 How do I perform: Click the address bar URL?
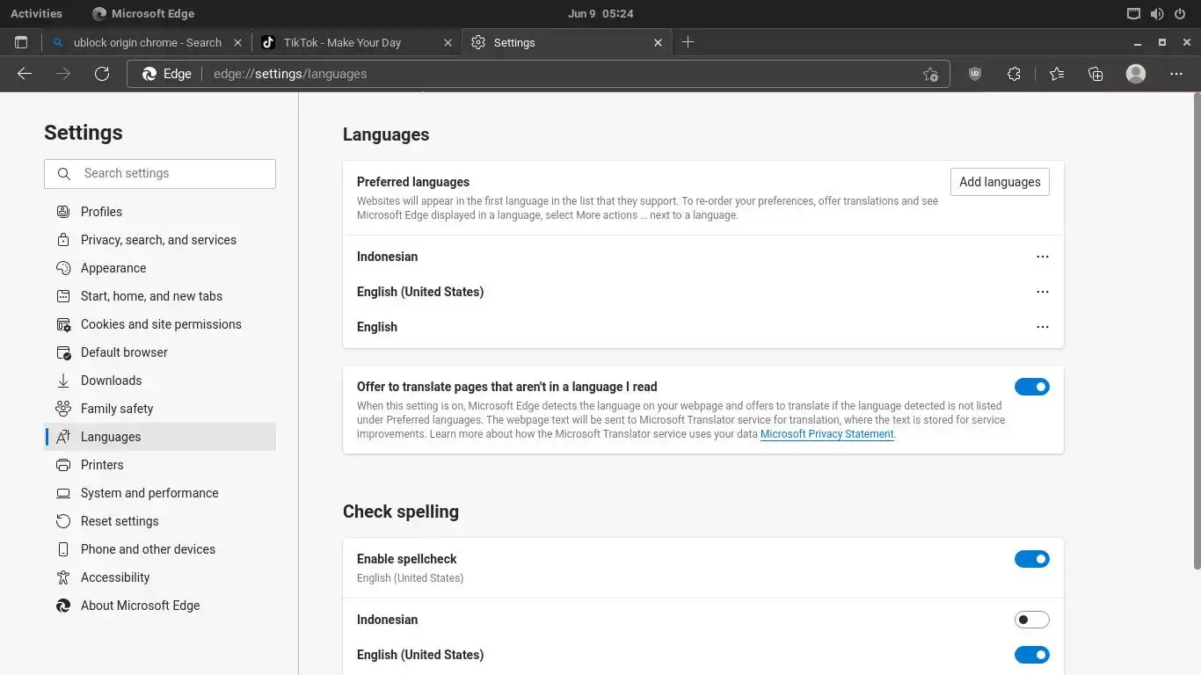(x=290, y=74)
